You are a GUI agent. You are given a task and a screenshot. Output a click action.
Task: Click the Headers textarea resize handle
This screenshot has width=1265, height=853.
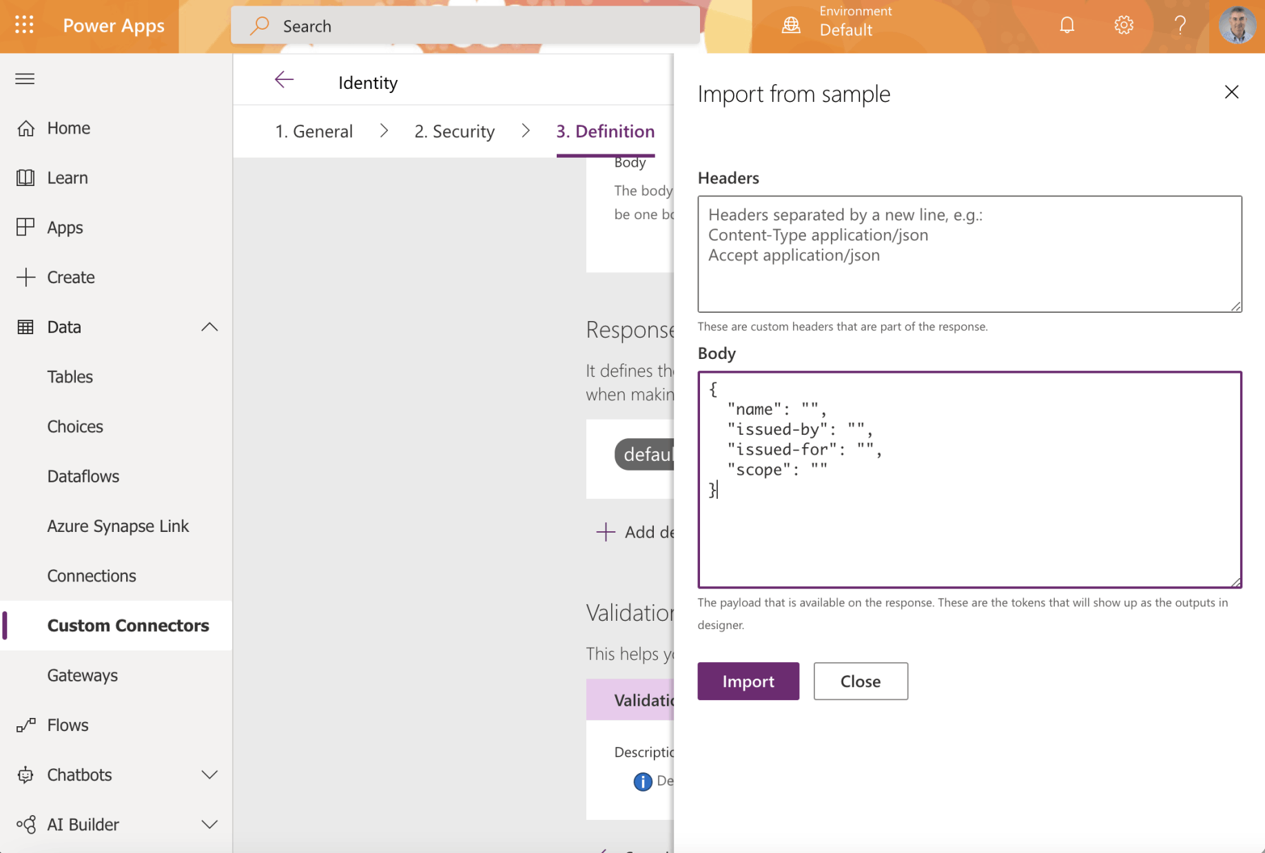coord(1236,307)
